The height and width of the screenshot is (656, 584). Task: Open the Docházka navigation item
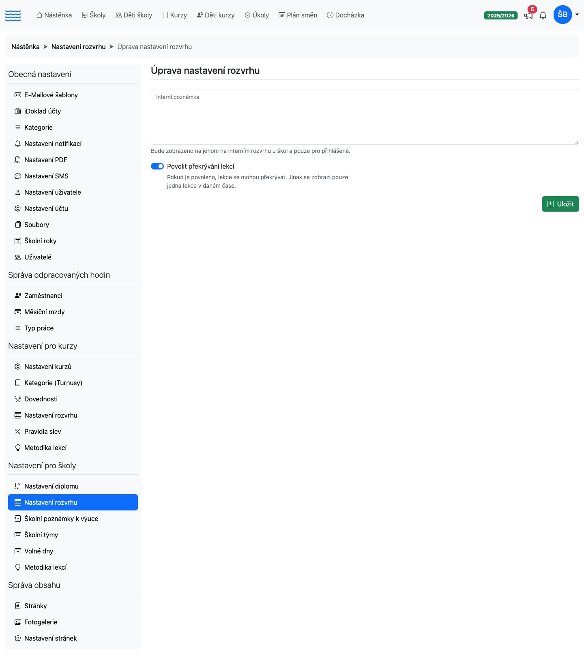pyautogui.click(x=346, y=15)
